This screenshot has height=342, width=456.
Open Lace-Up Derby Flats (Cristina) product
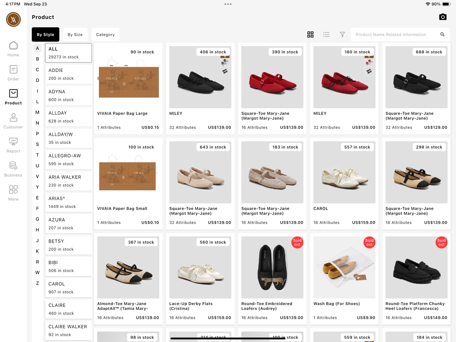(200, 279)
